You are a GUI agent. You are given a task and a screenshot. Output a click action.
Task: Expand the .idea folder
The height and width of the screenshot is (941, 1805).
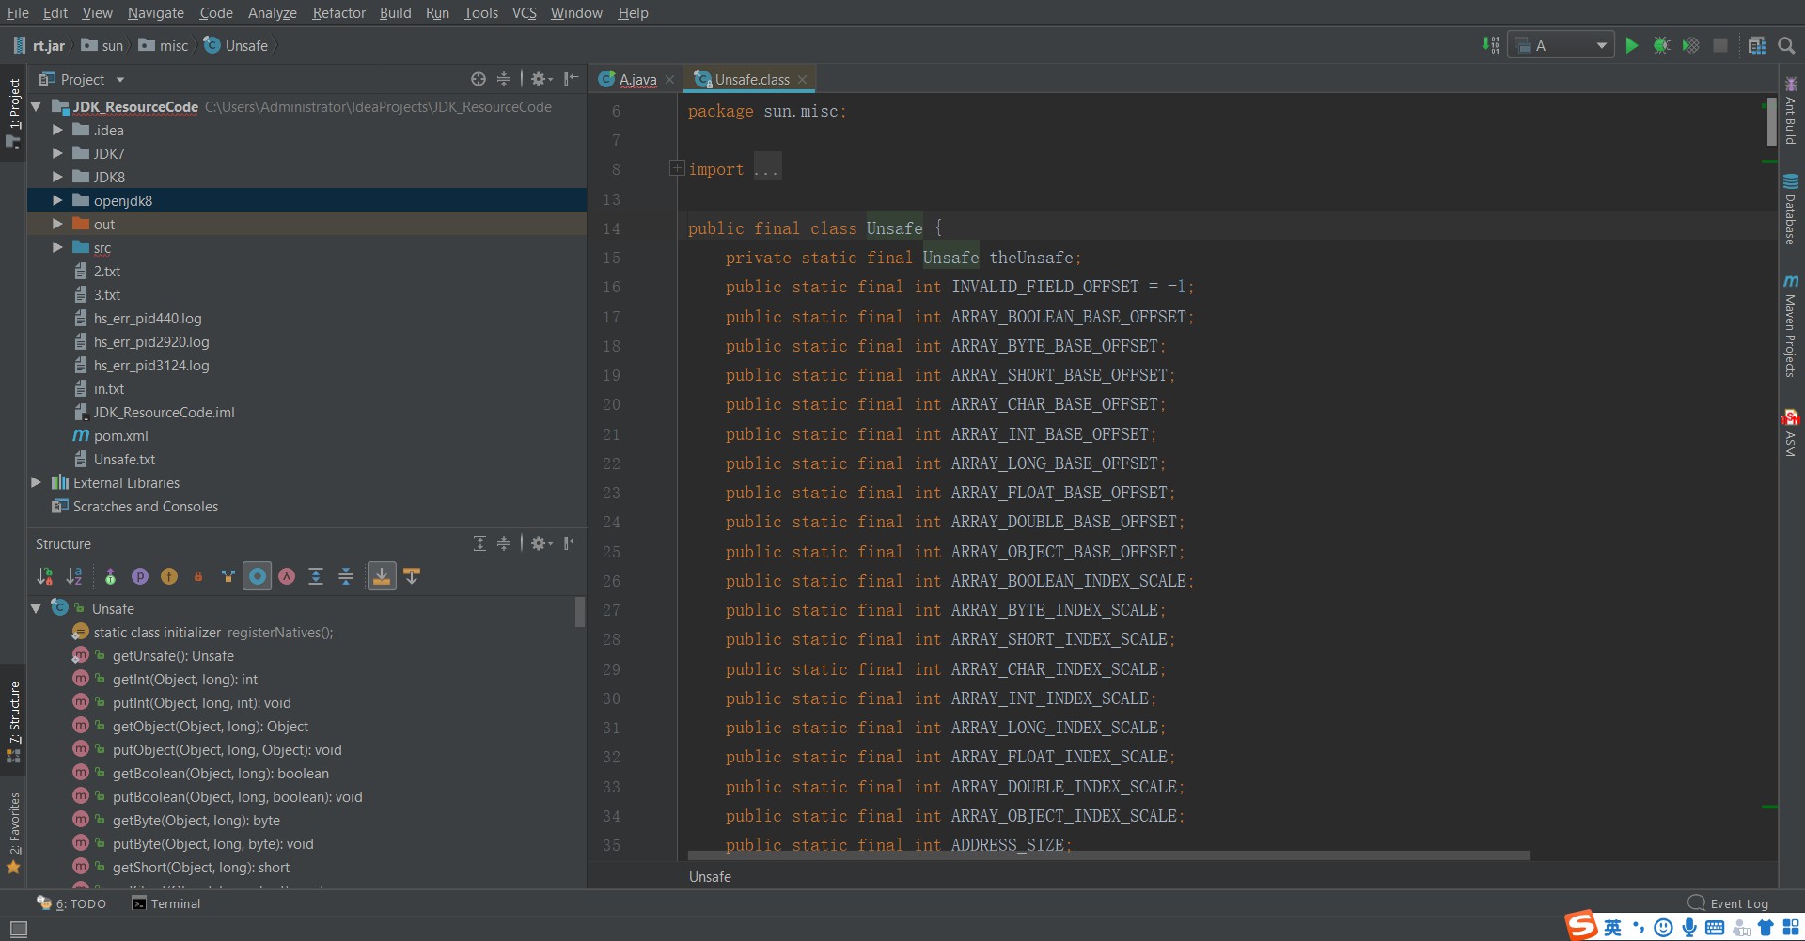pyautogui.click(x=57, y=130)
